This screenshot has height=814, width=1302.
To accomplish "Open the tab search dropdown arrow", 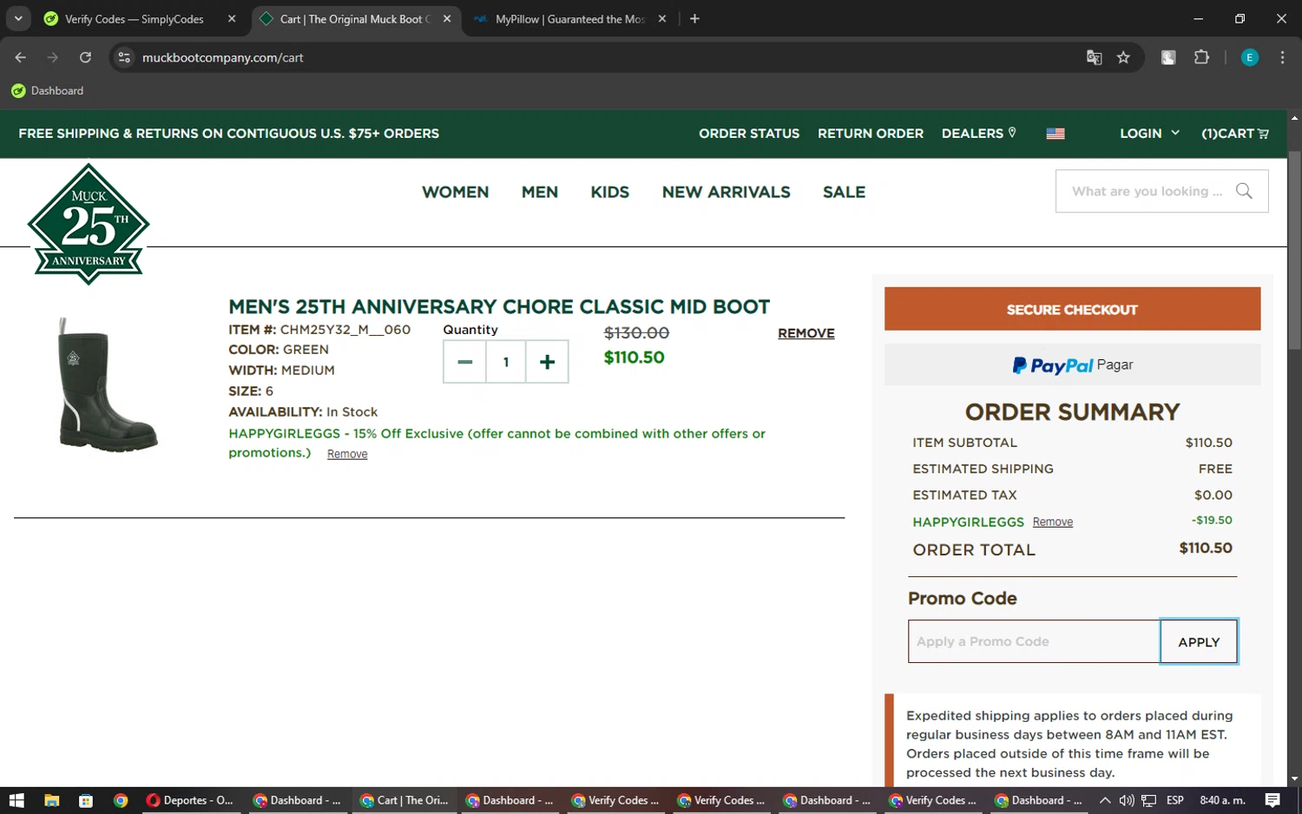I will [x=18, y=19].
